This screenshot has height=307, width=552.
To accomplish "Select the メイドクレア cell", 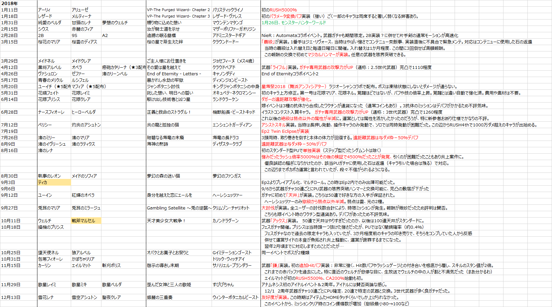I will (86, 61).
